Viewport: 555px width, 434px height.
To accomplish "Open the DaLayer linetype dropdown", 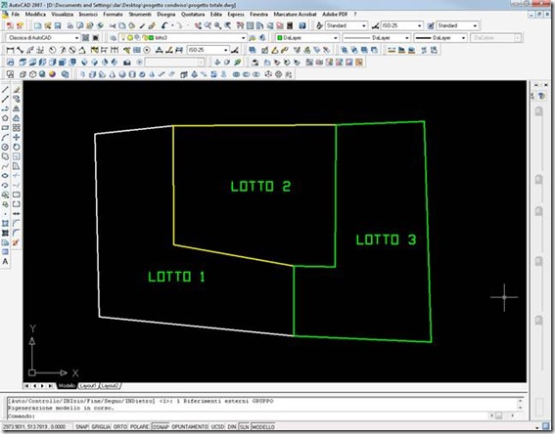I will point(377,38).
